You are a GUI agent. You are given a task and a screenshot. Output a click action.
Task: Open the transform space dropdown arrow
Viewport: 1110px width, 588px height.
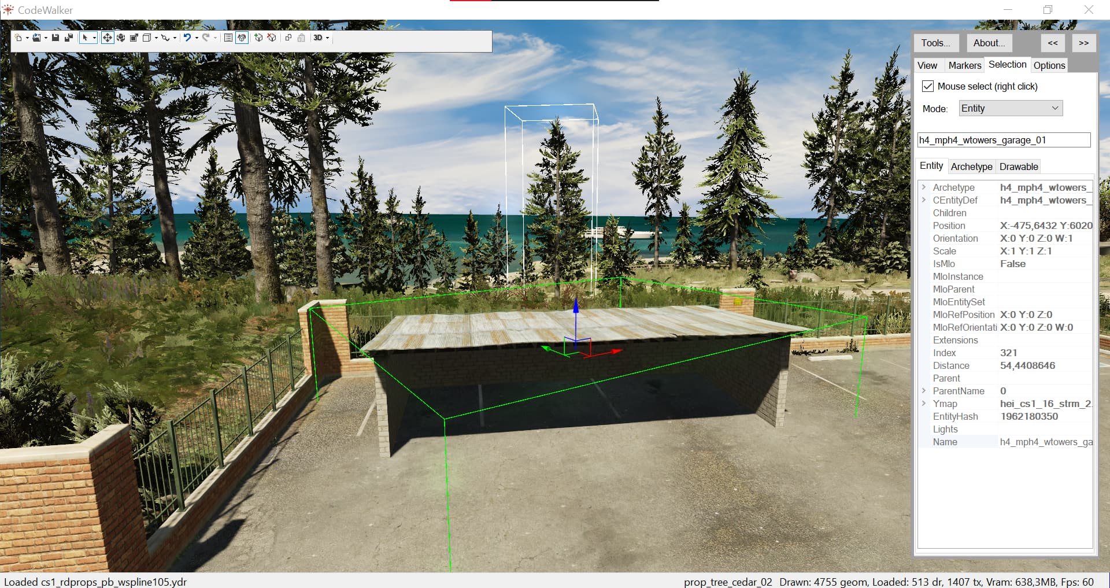(156, 38)
